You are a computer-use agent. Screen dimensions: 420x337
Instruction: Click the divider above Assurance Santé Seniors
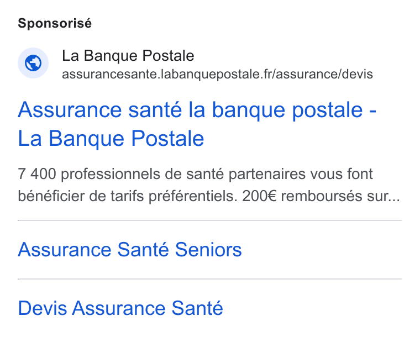(x=210, y=220)
